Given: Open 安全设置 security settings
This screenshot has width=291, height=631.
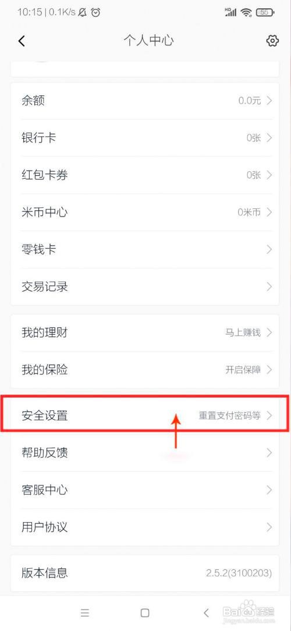Looking at the screenshot, I should [x=145, y=415].
